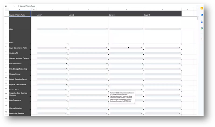215x127 pixels.
Task: Open Google Maps from the side panel
Action: tap(202, 28)
